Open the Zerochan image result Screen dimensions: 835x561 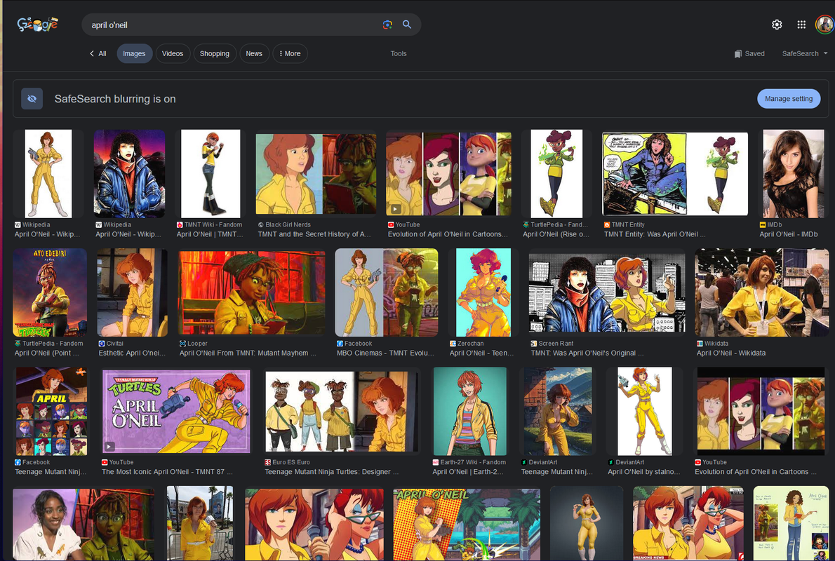(x=483, y=292)
